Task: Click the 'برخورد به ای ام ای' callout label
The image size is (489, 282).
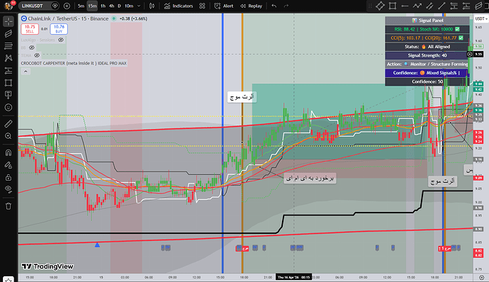Action: click(310, 178)
